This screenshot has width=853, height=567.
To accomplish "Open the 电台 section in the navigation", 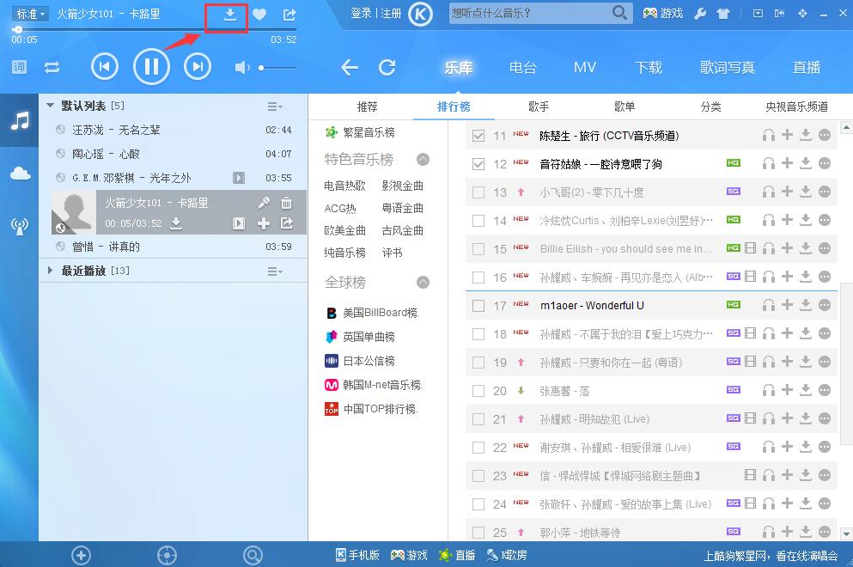I will pos(522,67).
